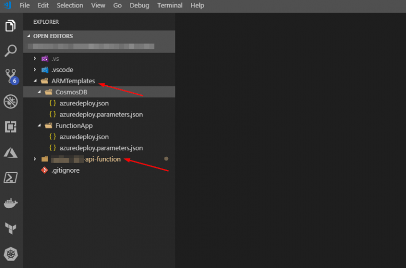Open the Extensions view icon
The height and width of the screenshot is (268, 406).
(11, 127)
